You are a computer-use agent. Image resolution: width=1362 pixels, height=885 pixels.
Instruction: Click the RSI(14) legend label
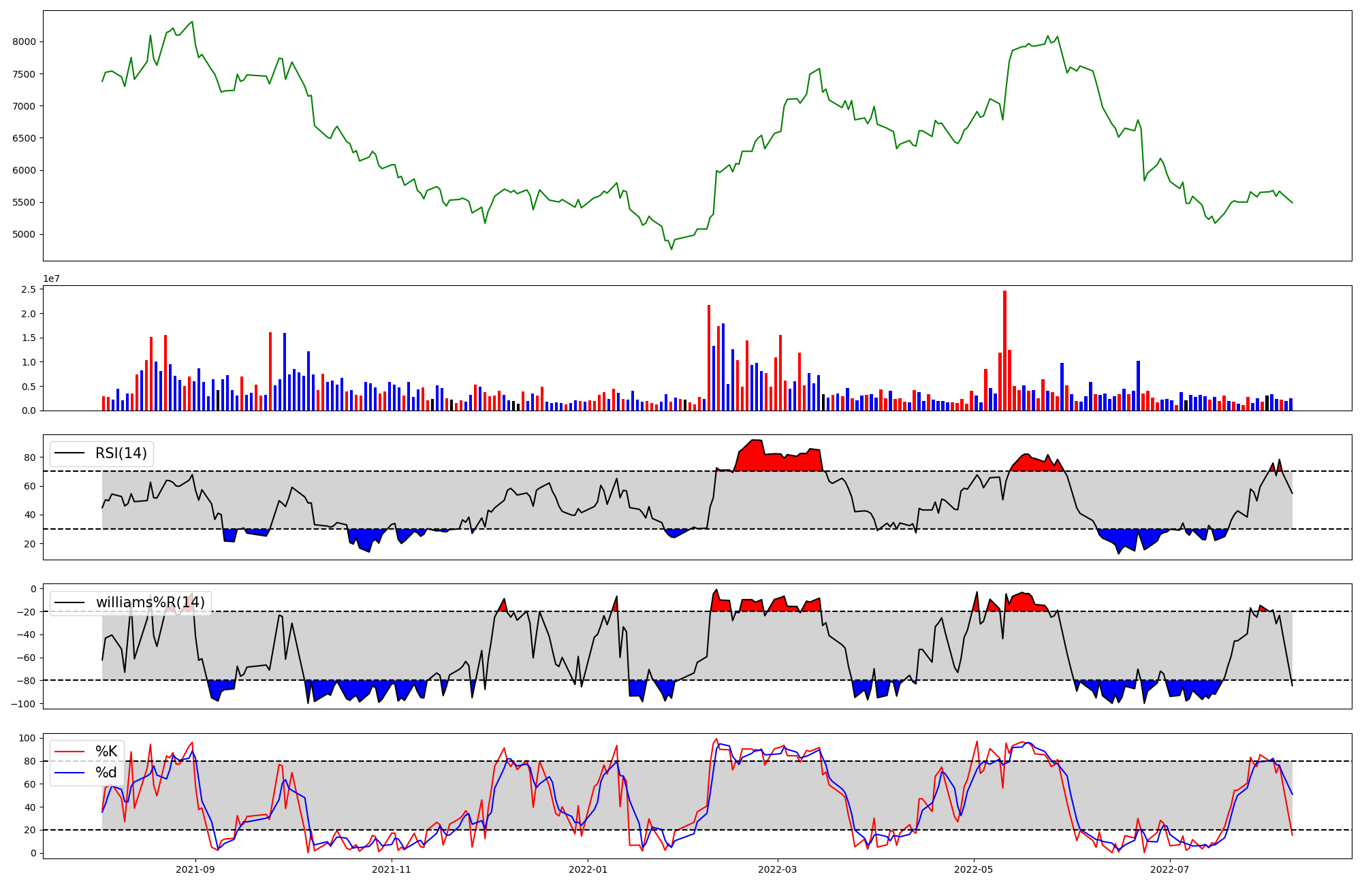[x=121, y=453]
